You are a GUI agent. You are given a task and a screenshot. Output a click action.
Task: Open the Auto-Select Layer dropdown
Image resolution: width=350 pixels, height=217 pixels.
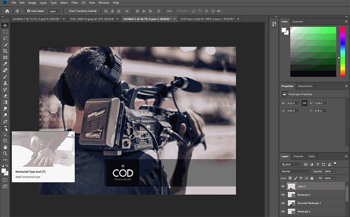pyautogui.click(x=54, y=11)
